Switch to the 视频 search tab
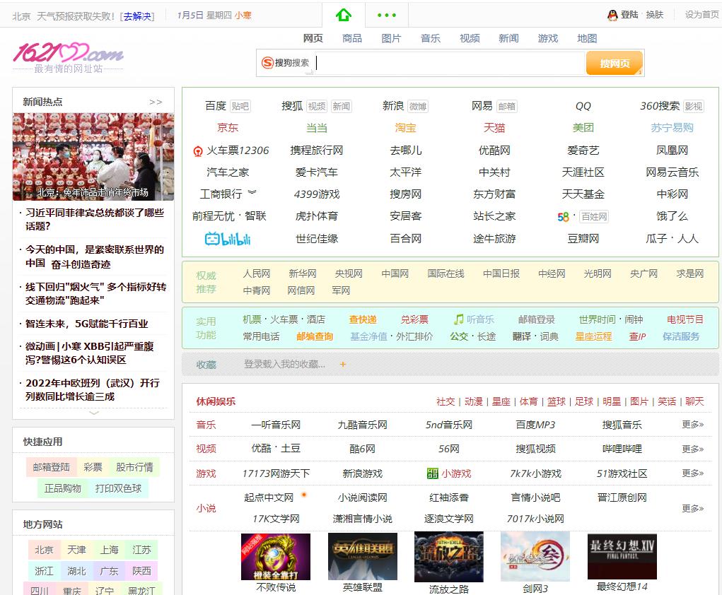Image resolution: width=722 pixels, height=595 pixels. pos(470,38)
